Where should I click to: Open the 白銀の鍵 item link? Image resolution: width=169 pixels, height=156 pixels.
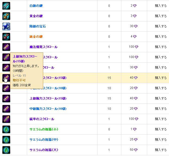pos(36,6)
